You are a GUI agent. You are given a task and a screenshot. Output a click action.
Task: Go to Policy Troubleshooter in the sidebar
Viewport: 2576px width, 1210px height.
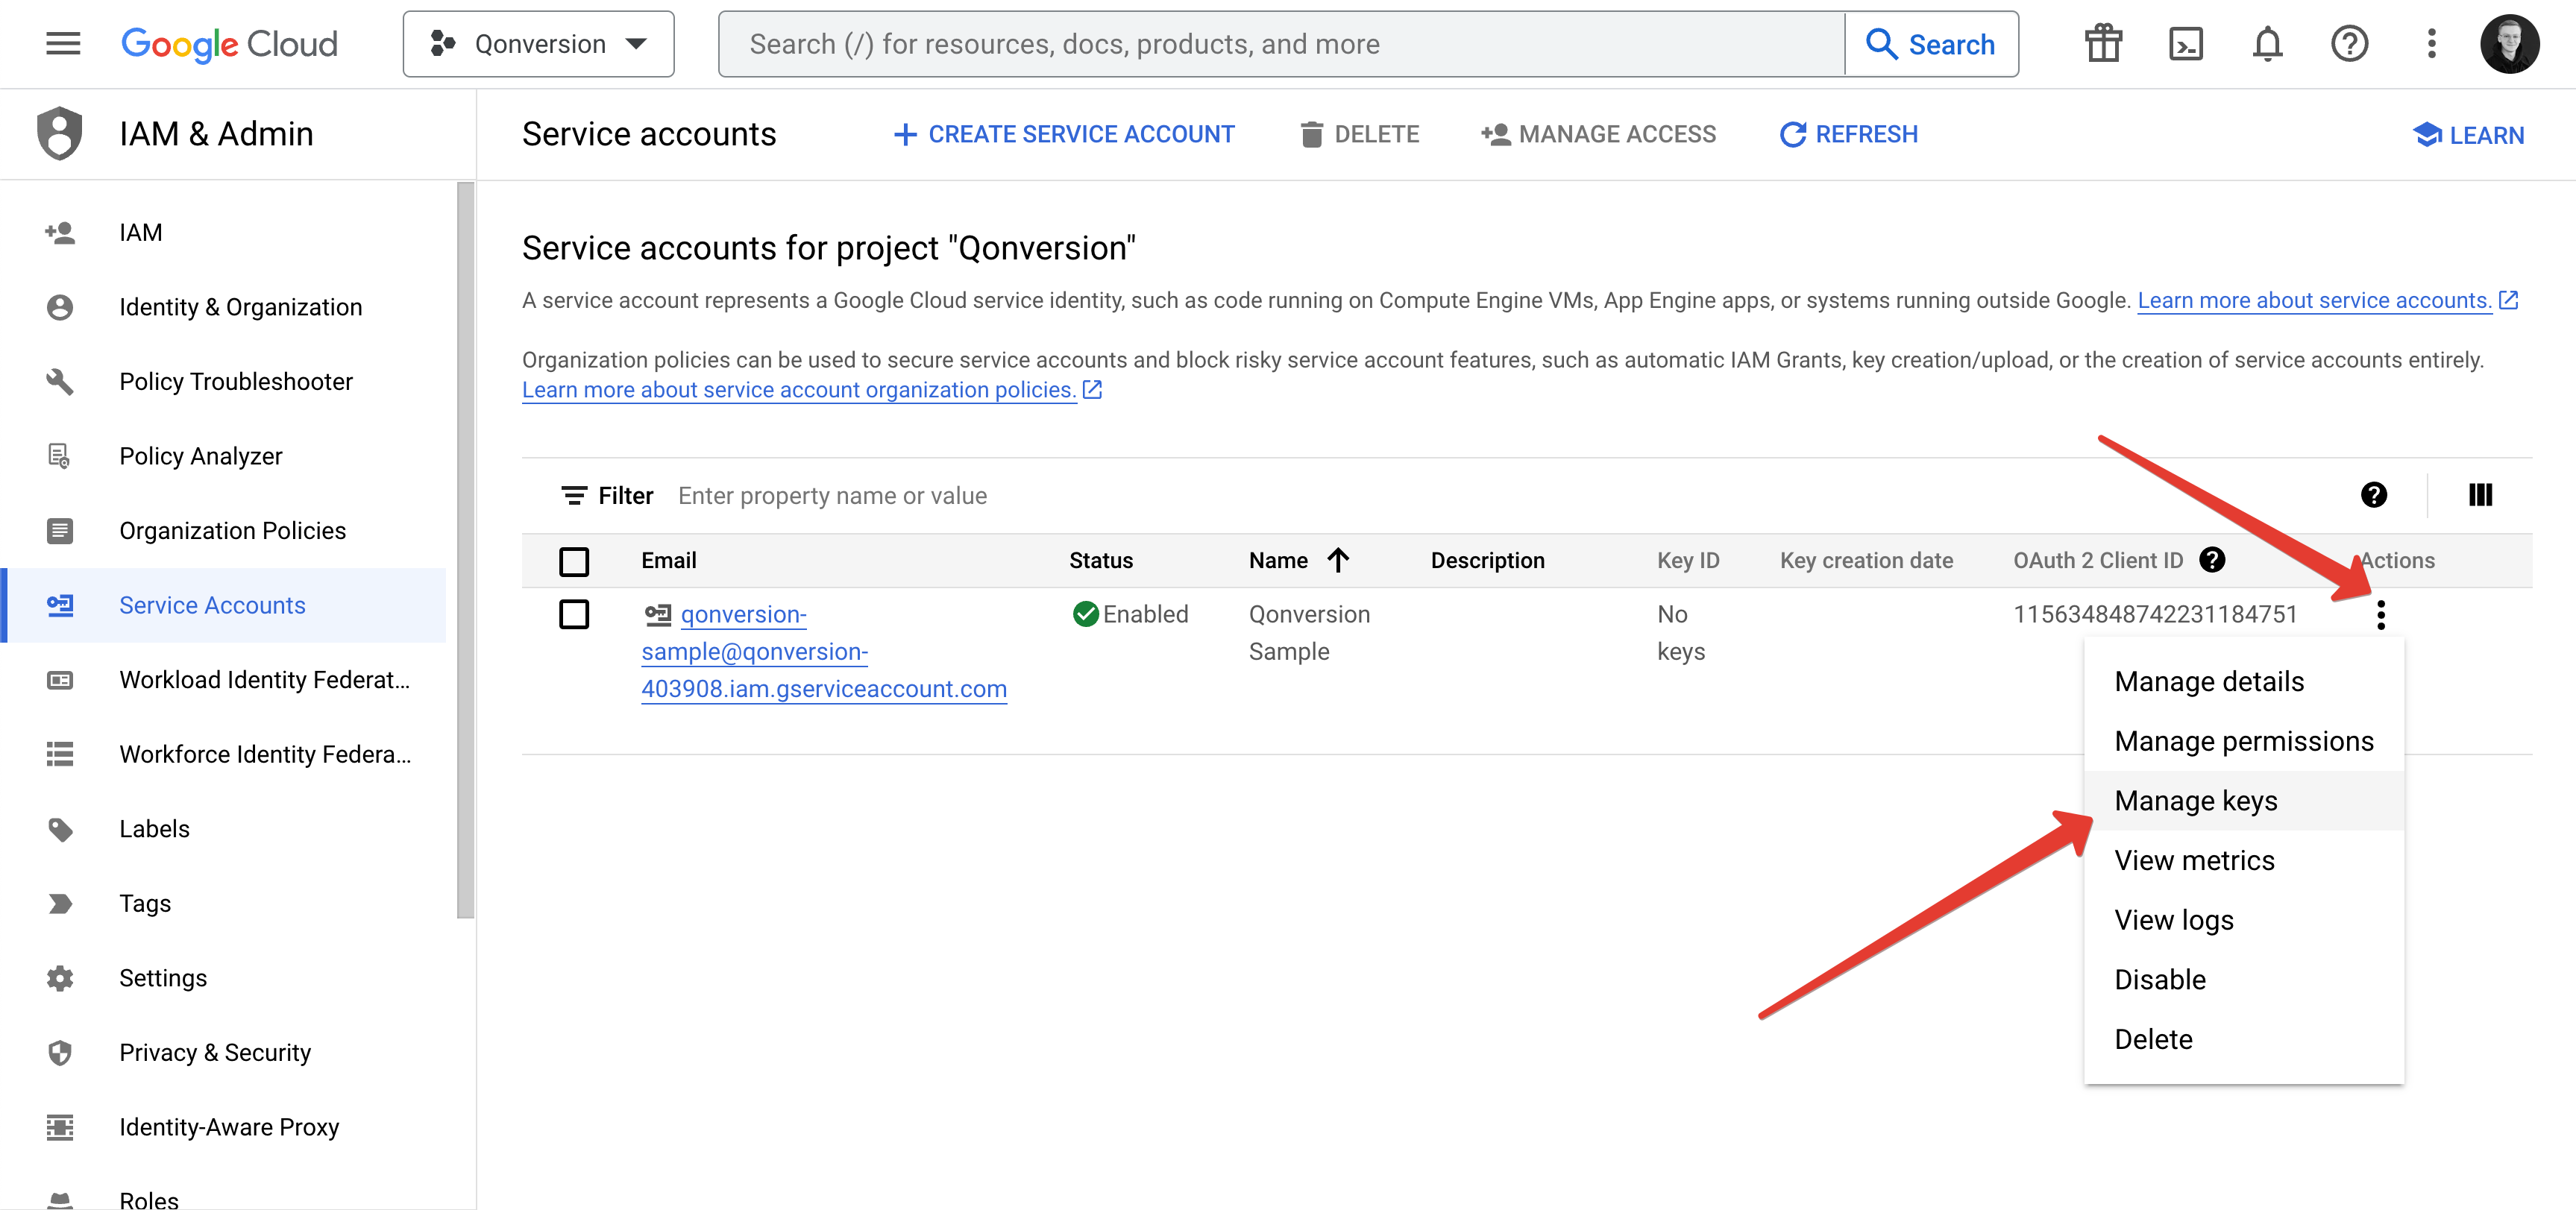tap(235, 382)
